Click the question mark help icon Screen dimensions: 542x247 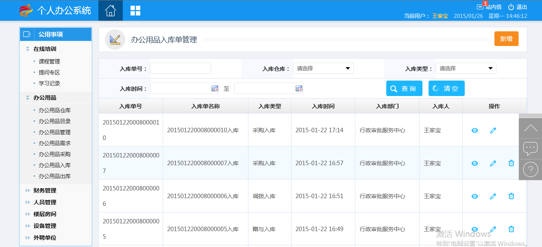coord(530,169)
